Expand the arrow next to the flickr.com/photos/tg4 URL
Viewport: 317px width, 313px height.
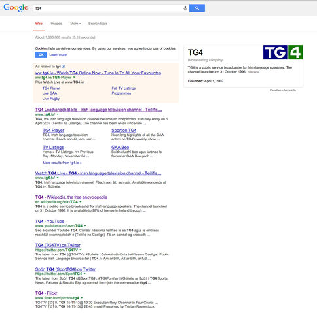click(x=82, y=298)
